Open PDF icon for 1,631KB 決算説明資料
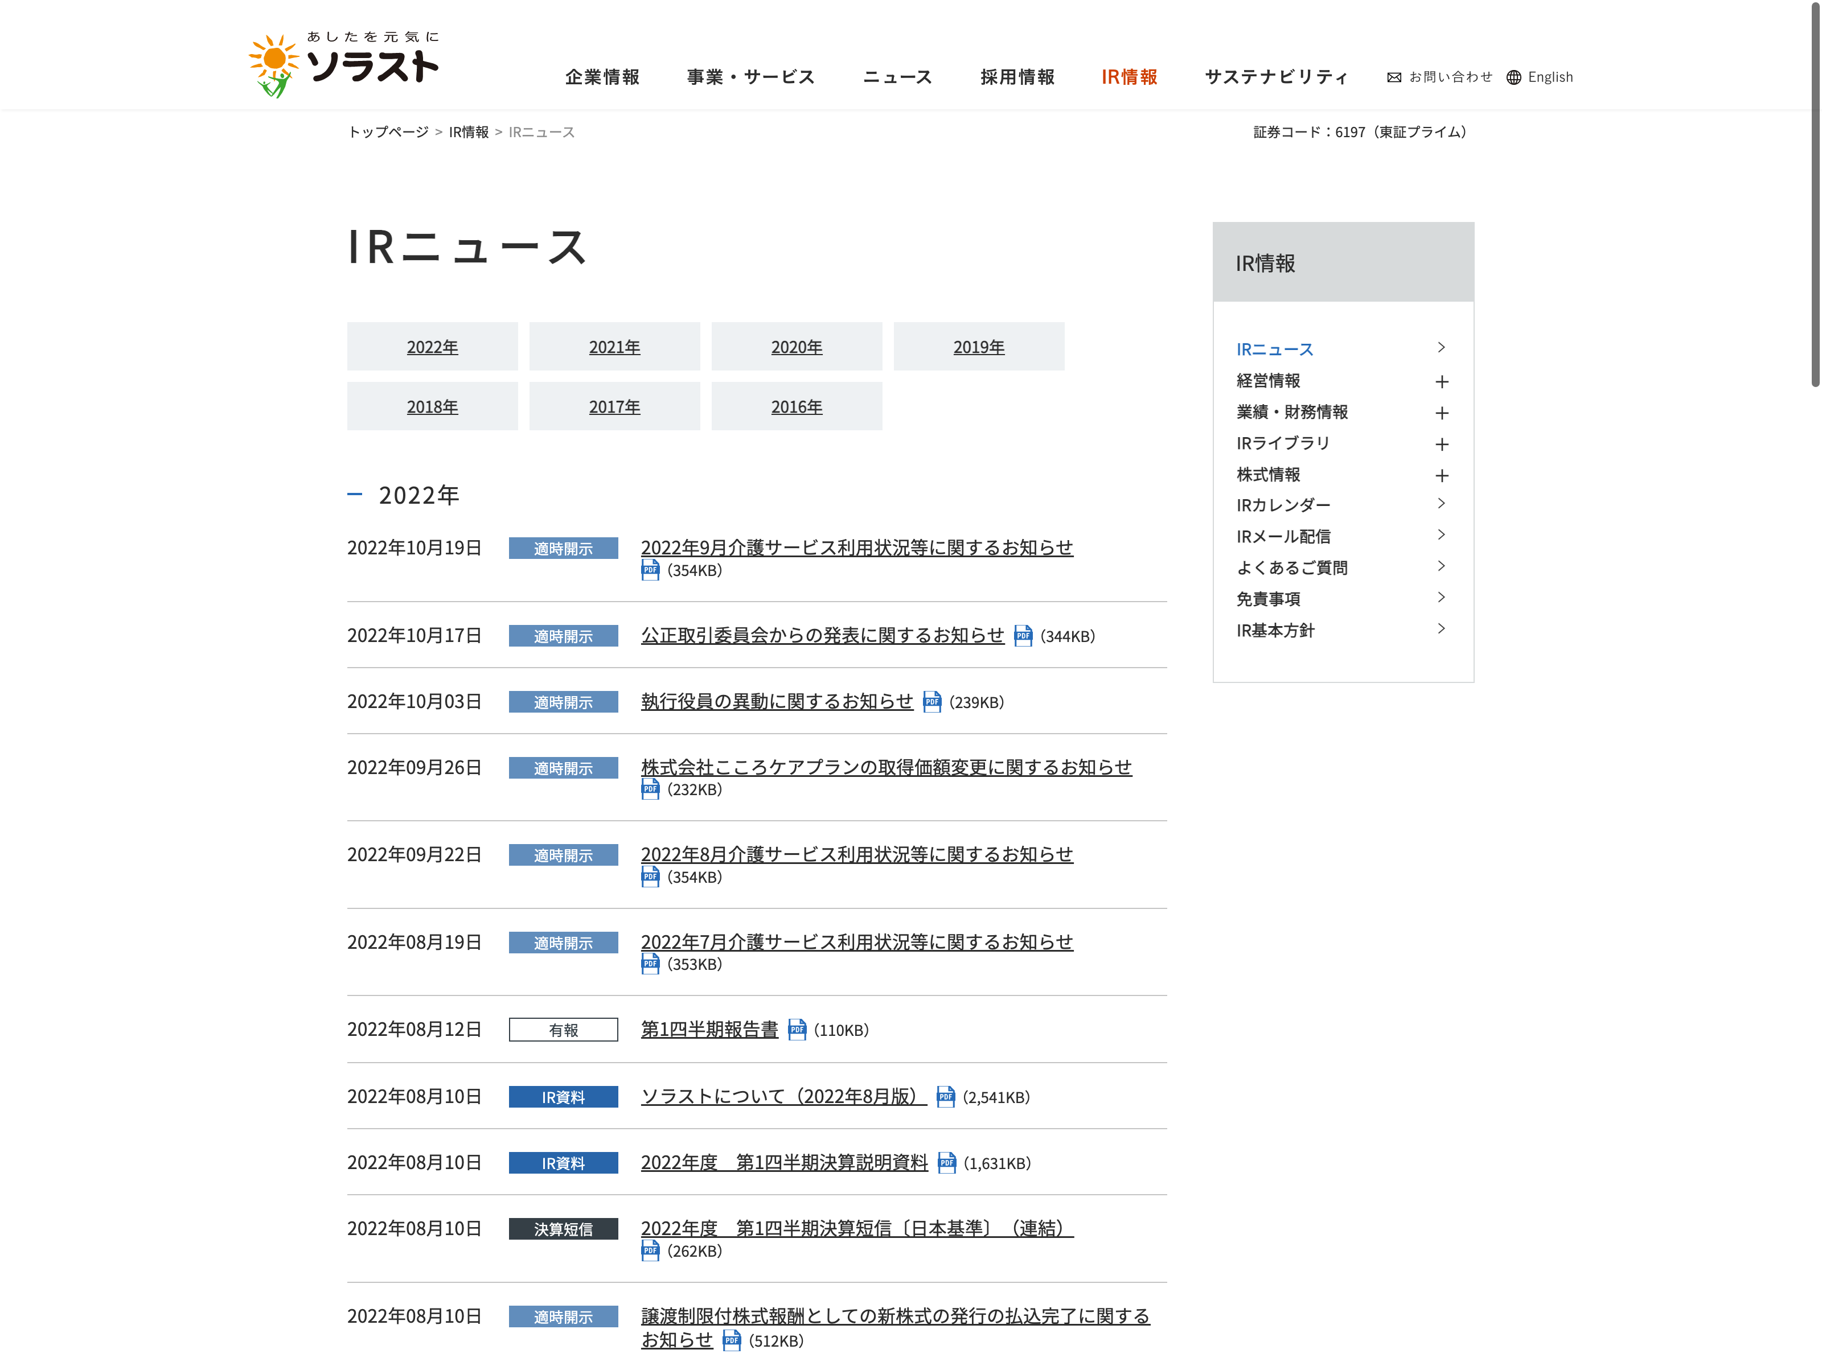Viewport: 1822px width, 1366px height. tap(946, 1163)
